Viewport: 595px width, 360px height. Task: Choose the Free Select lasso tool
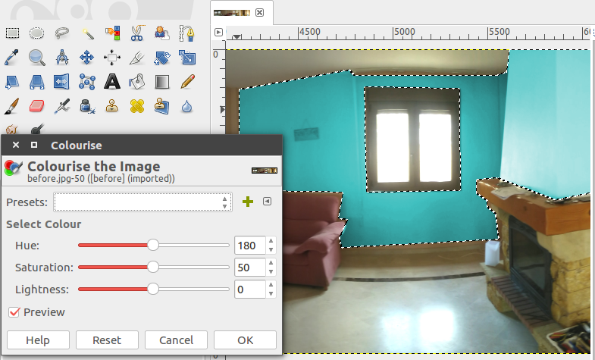point(62,33)
